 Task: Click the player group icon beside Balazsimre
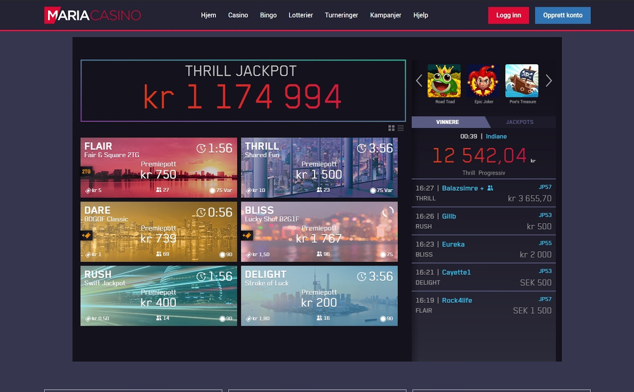490,188
